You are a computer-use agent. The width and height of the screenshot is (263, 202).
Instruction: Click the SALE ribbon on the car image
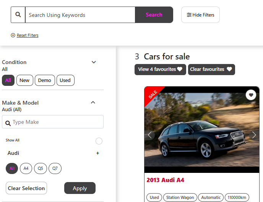(x=153, y=95)
